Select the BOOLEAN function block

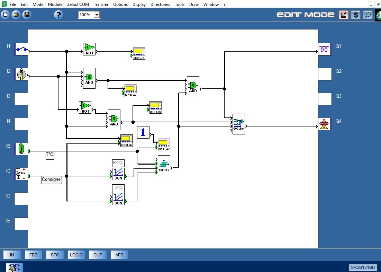[x=239, y=124]
